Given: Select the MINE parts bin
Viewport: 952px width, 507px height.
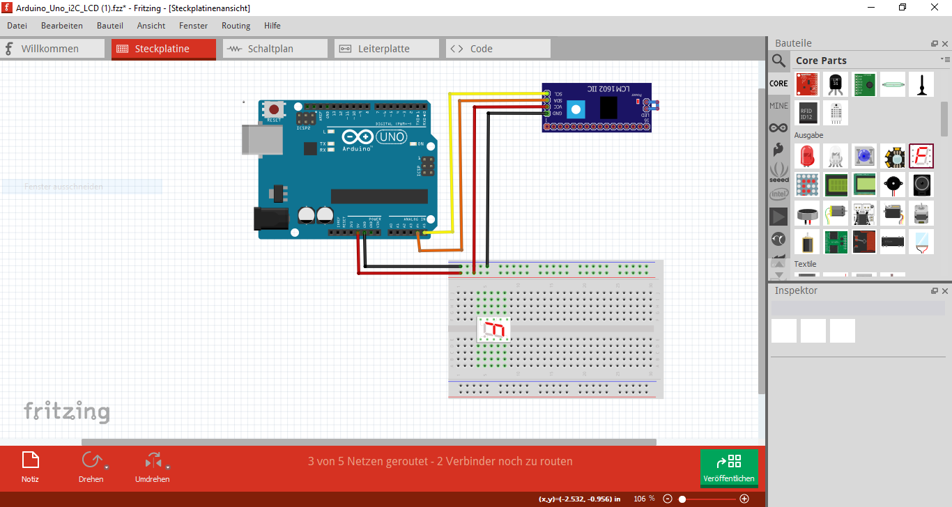Looking at the screenshot, I should 778,106.
